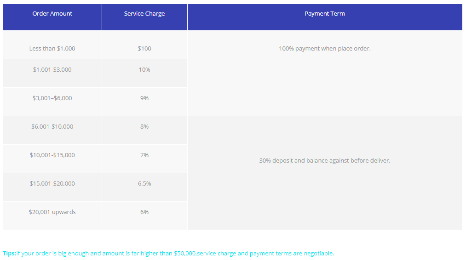Click the $100 service charge value

click(144, 49)
